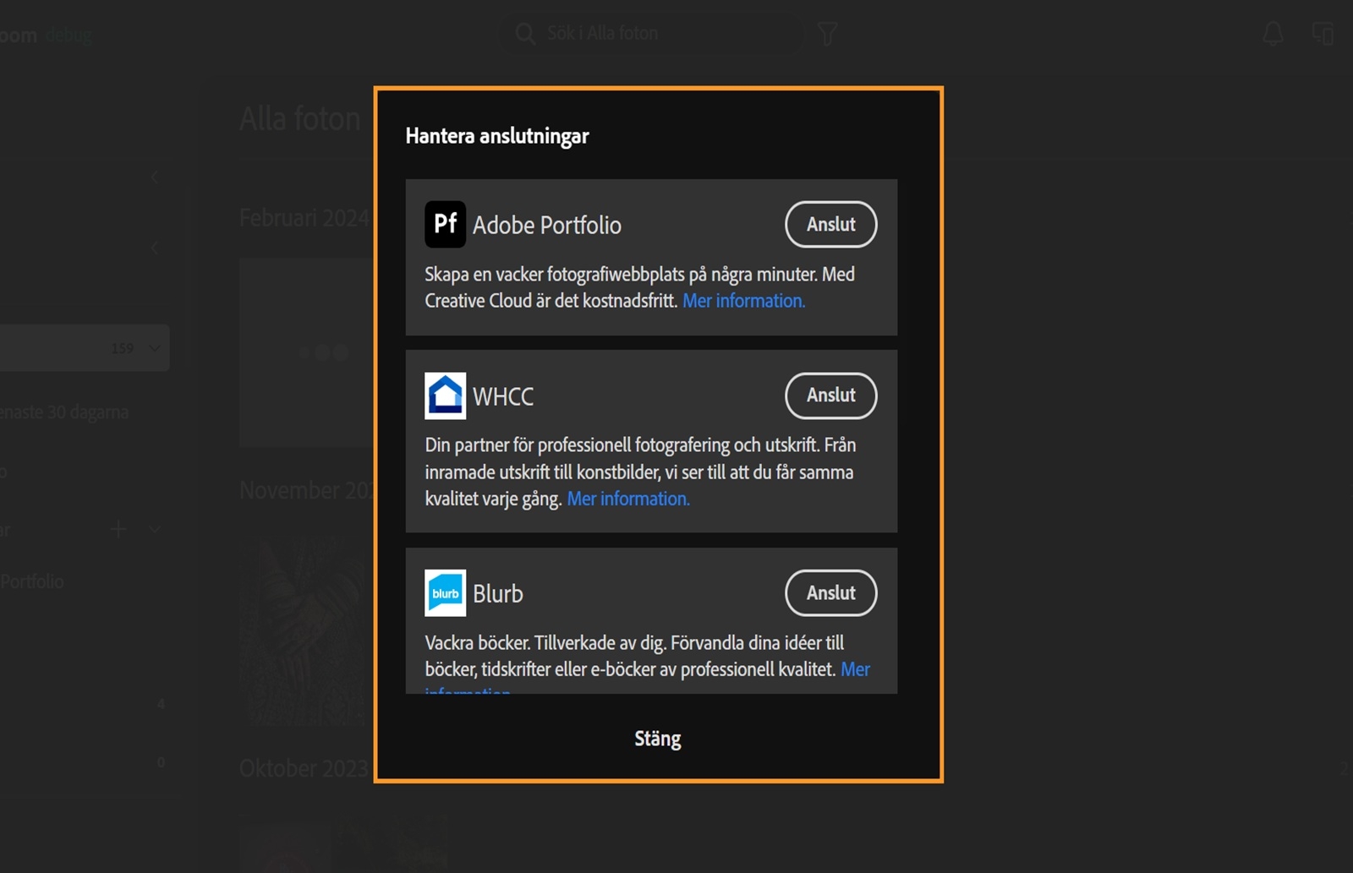Viewport: 1353px width, 873px height.
Task: Click the magnifying glass search icon
Action: 524,33
